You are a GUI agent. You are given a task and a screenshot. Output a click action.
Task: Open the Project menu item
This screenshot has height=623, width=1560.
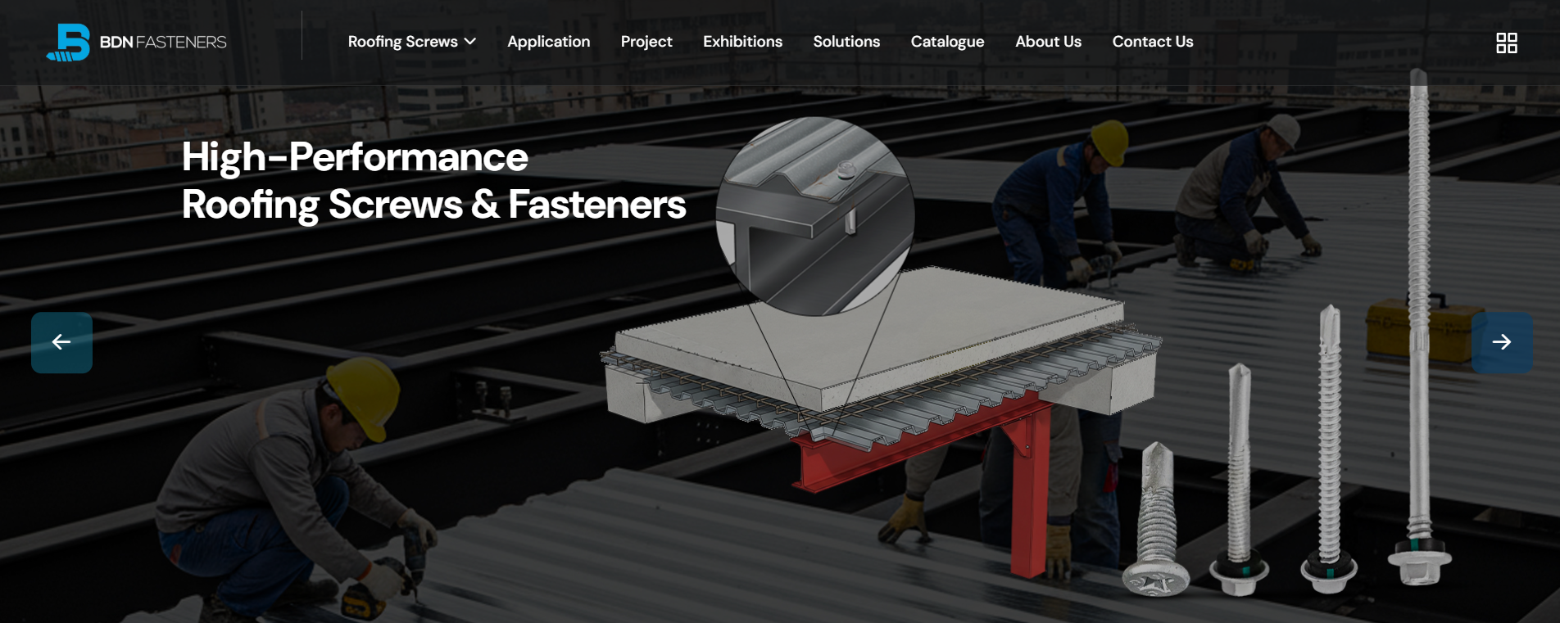point(646,42)
